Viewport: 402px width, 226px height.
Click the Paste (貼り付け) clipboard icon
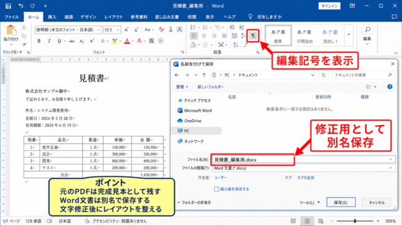coord(11,30)
